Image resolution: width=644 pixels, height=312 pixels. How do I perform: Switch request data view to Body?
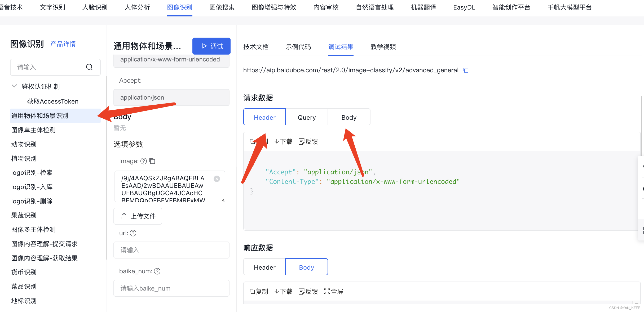(x=349, y=117)
